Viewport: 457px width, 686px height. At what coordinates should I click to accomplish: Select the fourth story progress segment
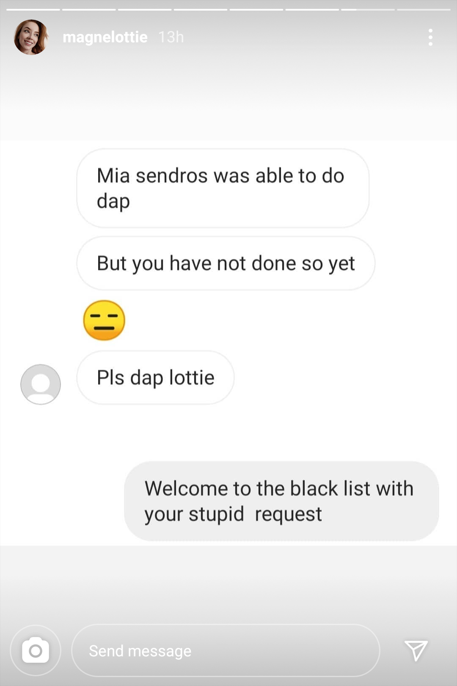click(201, 9)
